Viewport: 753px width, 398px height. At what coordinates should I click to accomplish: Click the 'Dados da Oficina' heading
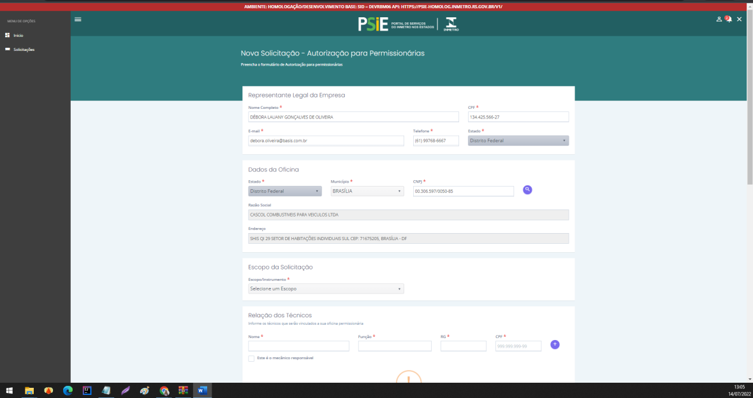click(274, 169)
